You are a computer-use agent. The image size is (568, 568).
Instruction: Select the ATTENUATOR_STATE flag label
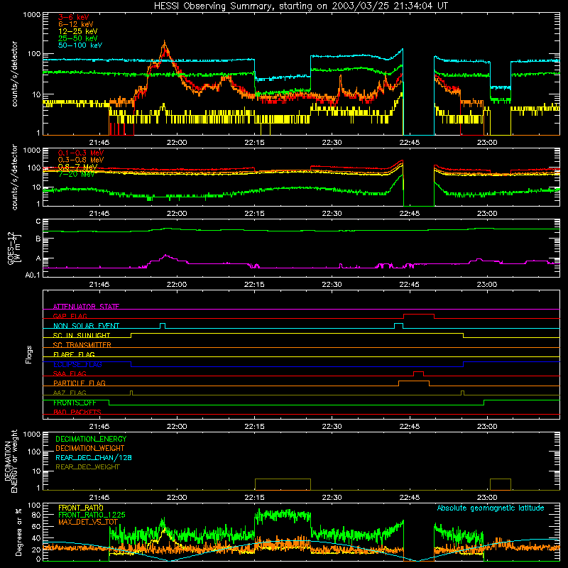click(86, 307)
